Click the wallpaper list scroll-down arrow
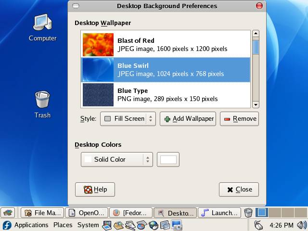Screen dimensions: 308x231 pos(256,104)
